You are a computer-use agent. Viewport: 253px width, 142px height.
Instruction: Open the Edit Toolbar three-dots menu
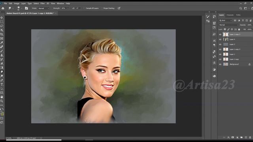(2, 105)
